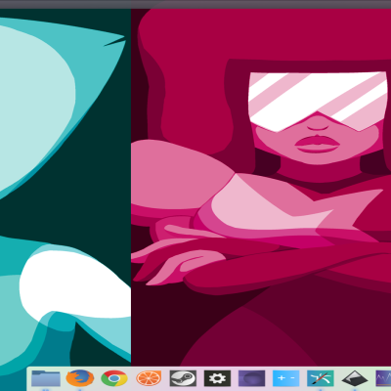Open the settings gear icon in dock
391x391 pixels.
click(x=217, y=378)
